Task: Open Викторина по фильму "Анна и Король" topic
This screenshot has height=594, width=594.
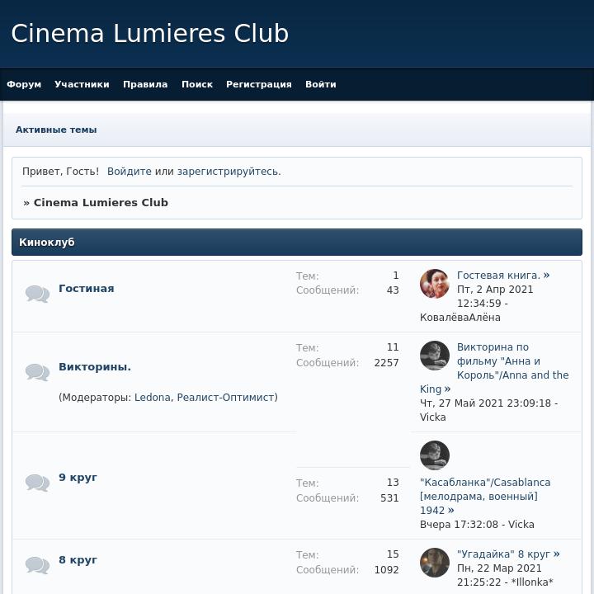Action: 512,361
